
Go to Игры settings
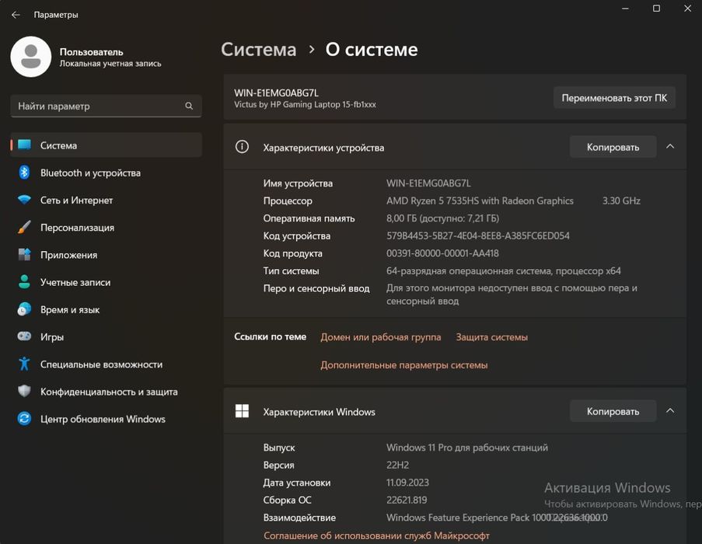(106, 337)
